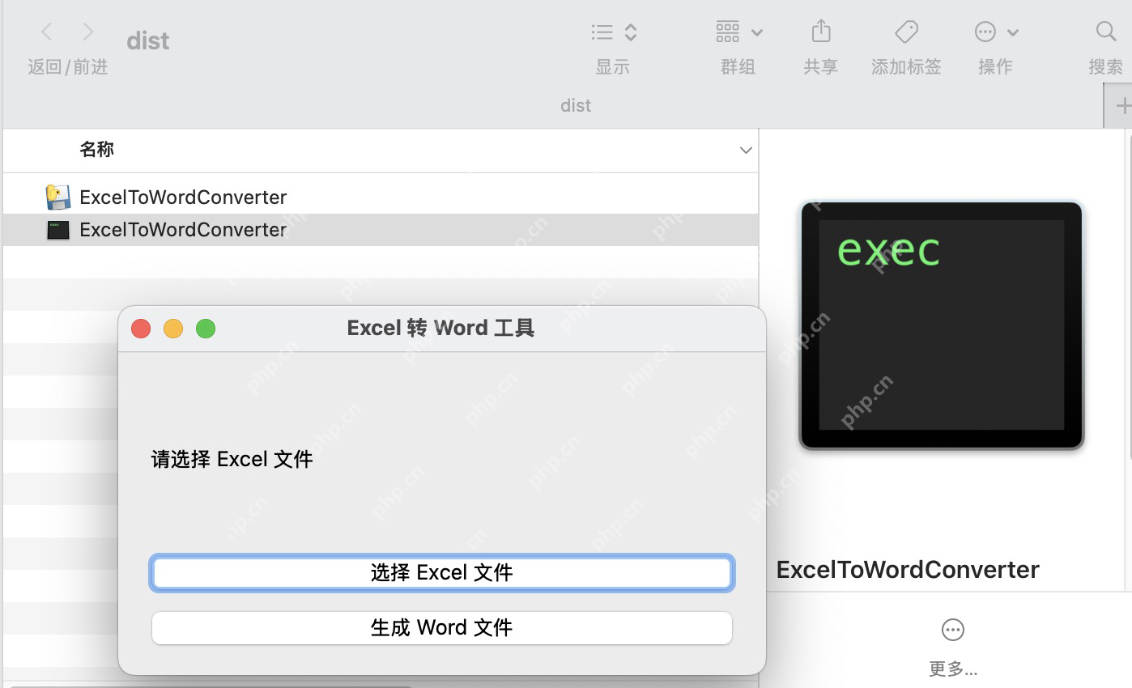Click the Search magnifier icon

(1106, 32)
